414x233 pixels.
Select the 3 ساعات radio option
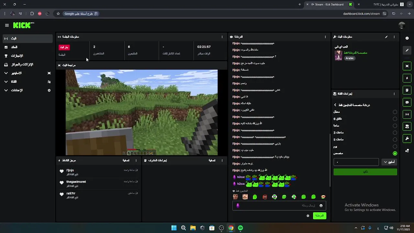click(395, 133)
